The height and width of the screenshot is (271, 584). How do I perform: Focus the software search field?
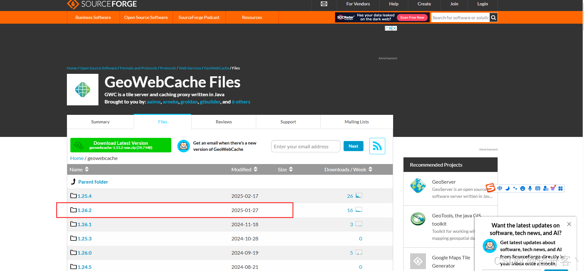(461, 18)
